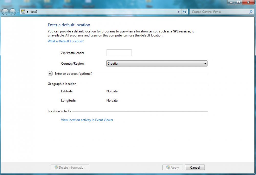Click the Apply button
The image size is (256, 175).
coord(173,167)
